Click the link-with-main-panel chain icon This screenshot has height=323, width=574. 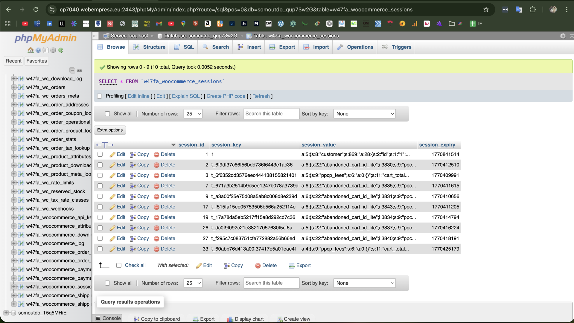click(x=80, y=71)
